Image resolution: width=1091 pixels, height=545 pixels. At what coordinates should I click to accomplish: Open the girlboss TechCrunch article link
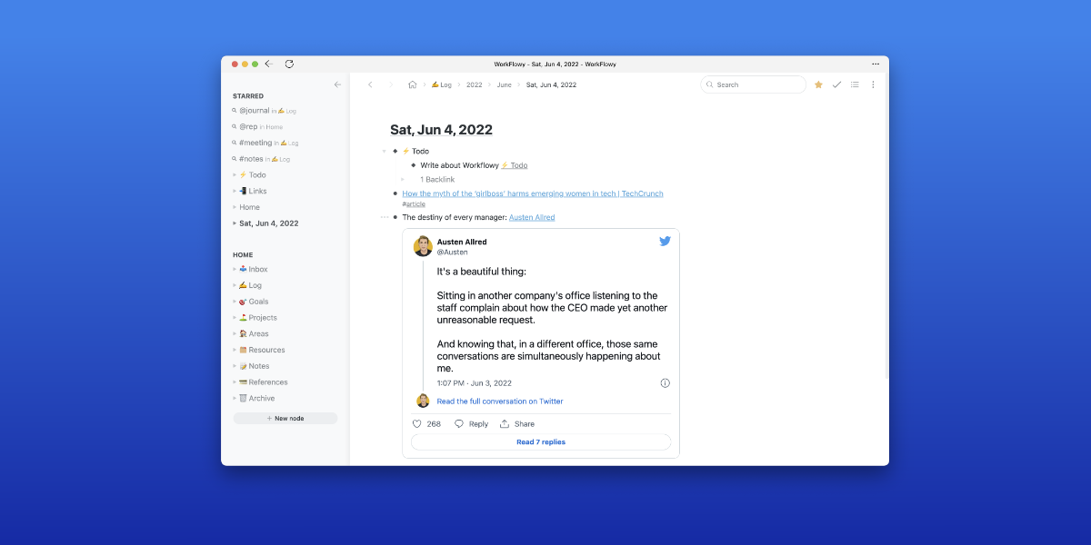(x=533, y=193)
